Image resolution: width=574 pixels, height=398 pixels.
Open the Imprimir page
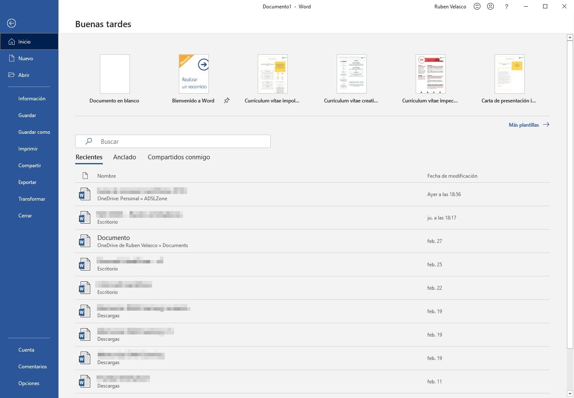point(28,149)
